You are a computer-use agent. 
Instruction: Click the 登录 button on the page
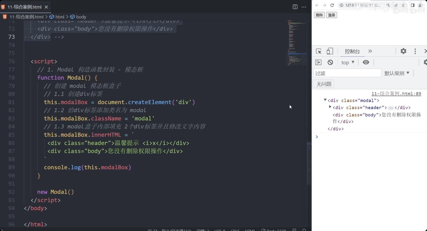click(x=331, y=15)
